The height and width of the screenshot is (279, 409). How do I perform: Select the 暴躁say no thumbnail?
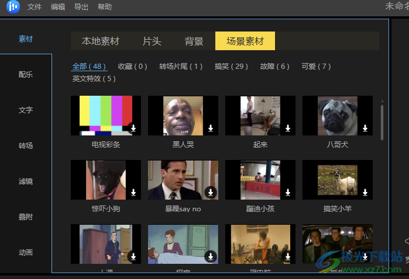[183, 180]
